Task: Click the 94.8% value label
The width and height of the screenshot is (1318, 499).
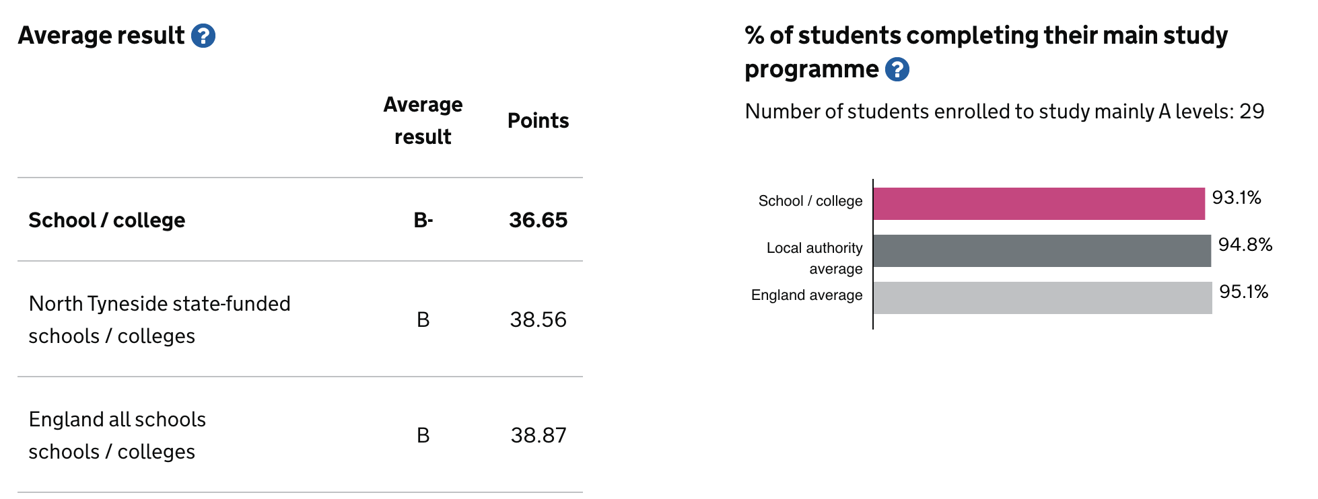Action: point(1245,245)
